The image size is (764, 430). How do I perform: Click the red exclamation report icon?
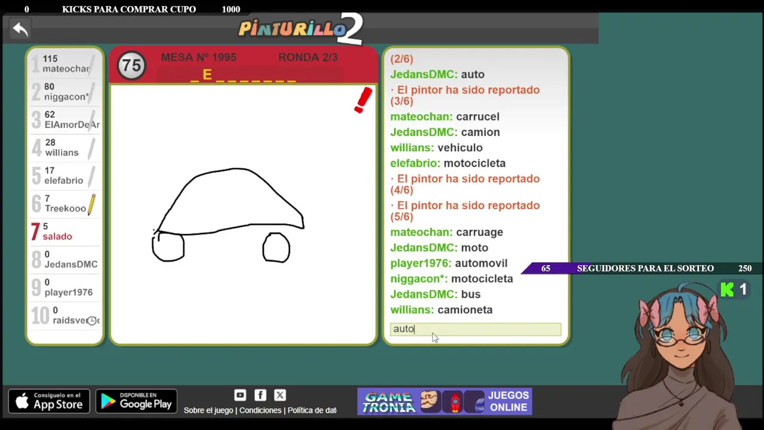pos(363,100)
